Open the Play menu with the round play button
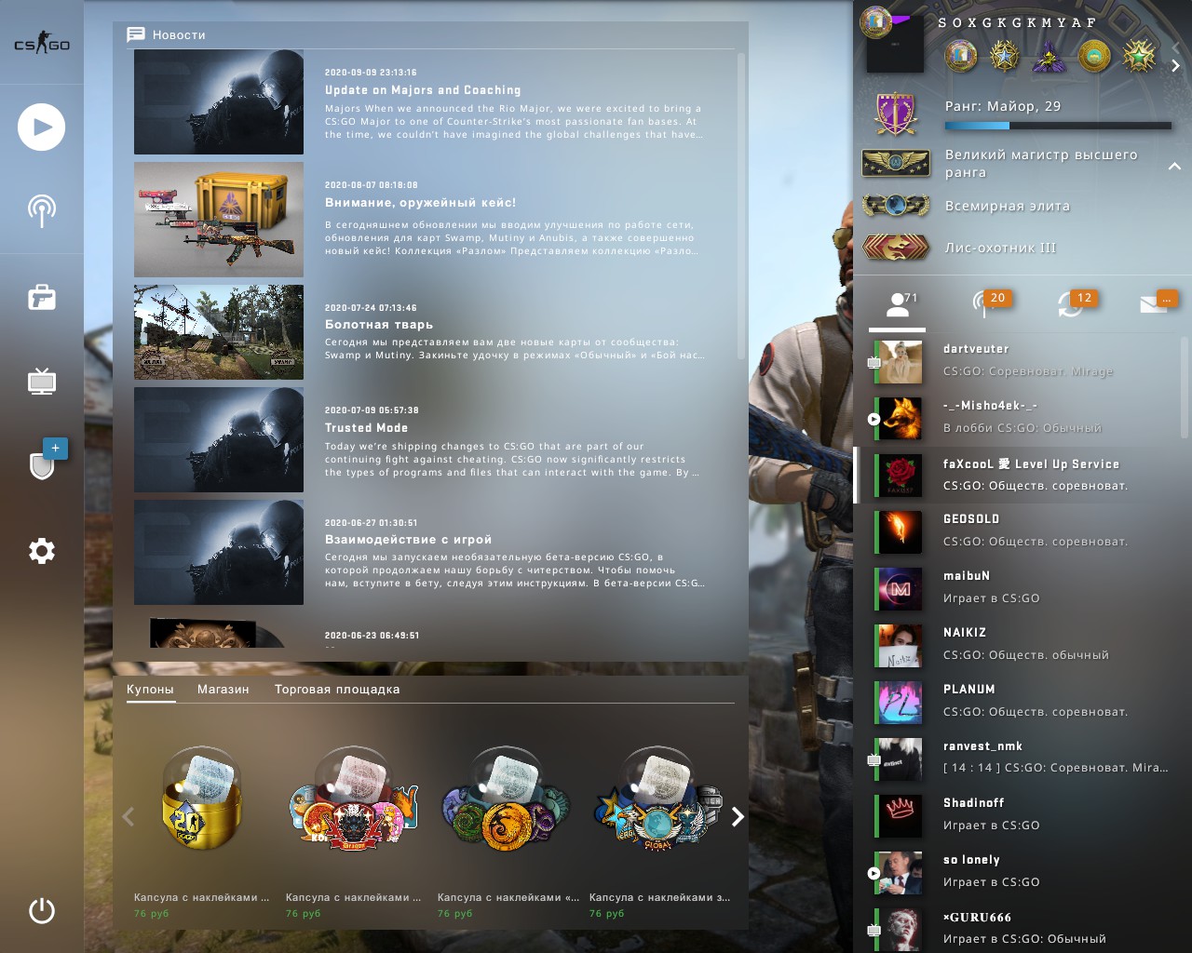Viewport: 1192px width, 953px height. [41, 128]
